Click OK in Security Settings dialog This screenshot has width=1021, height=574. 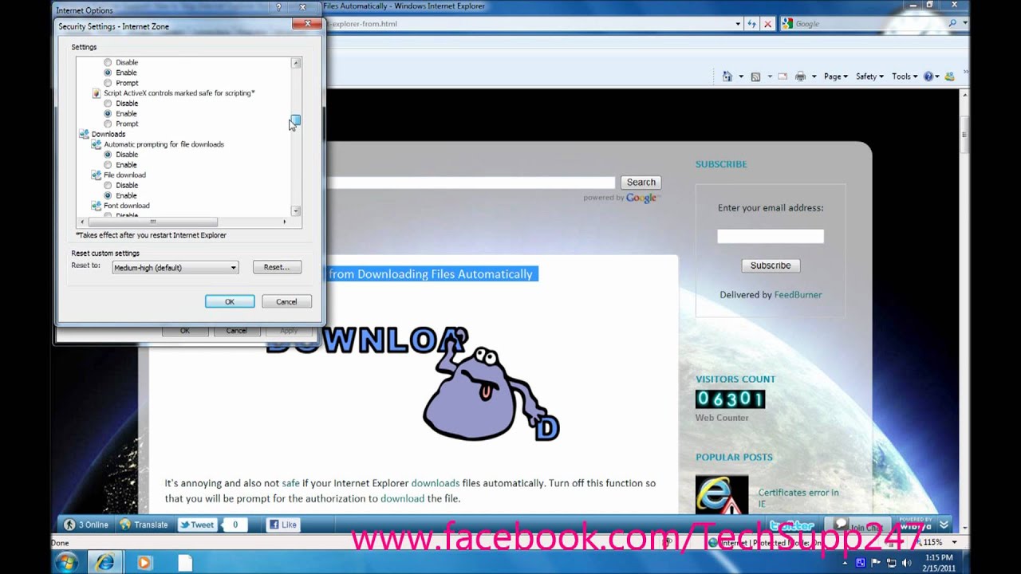pos(230,301)
